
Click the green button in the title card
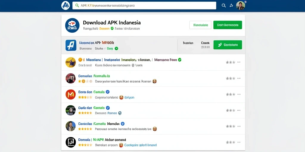pos(228,25)
